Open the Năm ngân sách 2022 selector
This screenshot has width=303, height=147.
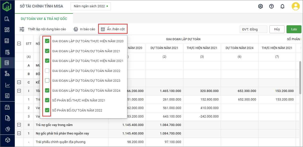click(91, 6)
